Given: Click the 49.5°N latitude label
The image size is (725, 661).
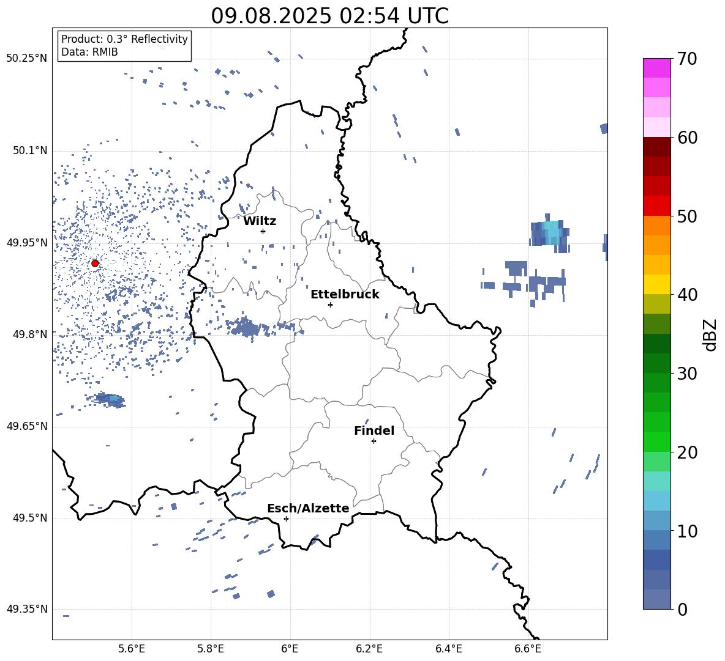Looking at the screenshot, I should click(30, 517).
